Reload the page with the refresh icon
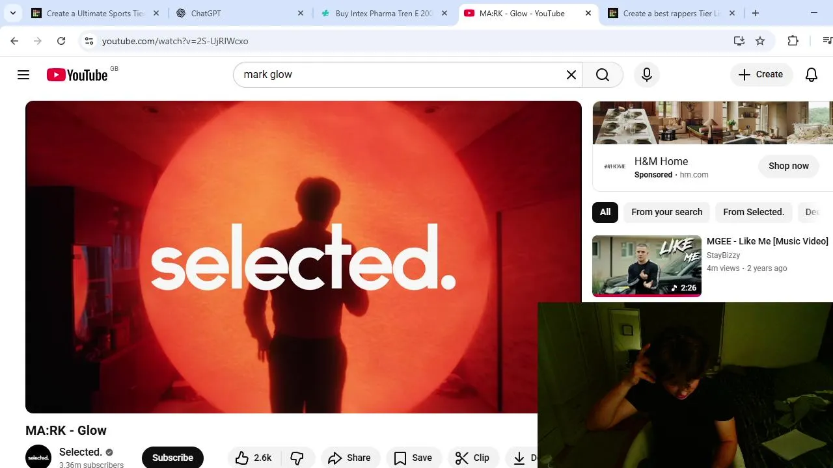 [61, 41]
